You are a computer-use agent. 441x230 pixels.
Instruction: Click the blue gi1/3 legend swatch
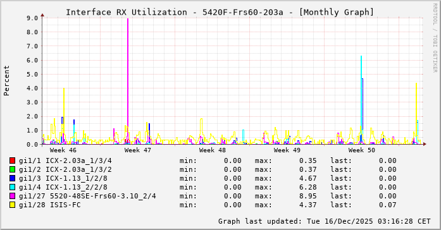click(x=12, y=178)
